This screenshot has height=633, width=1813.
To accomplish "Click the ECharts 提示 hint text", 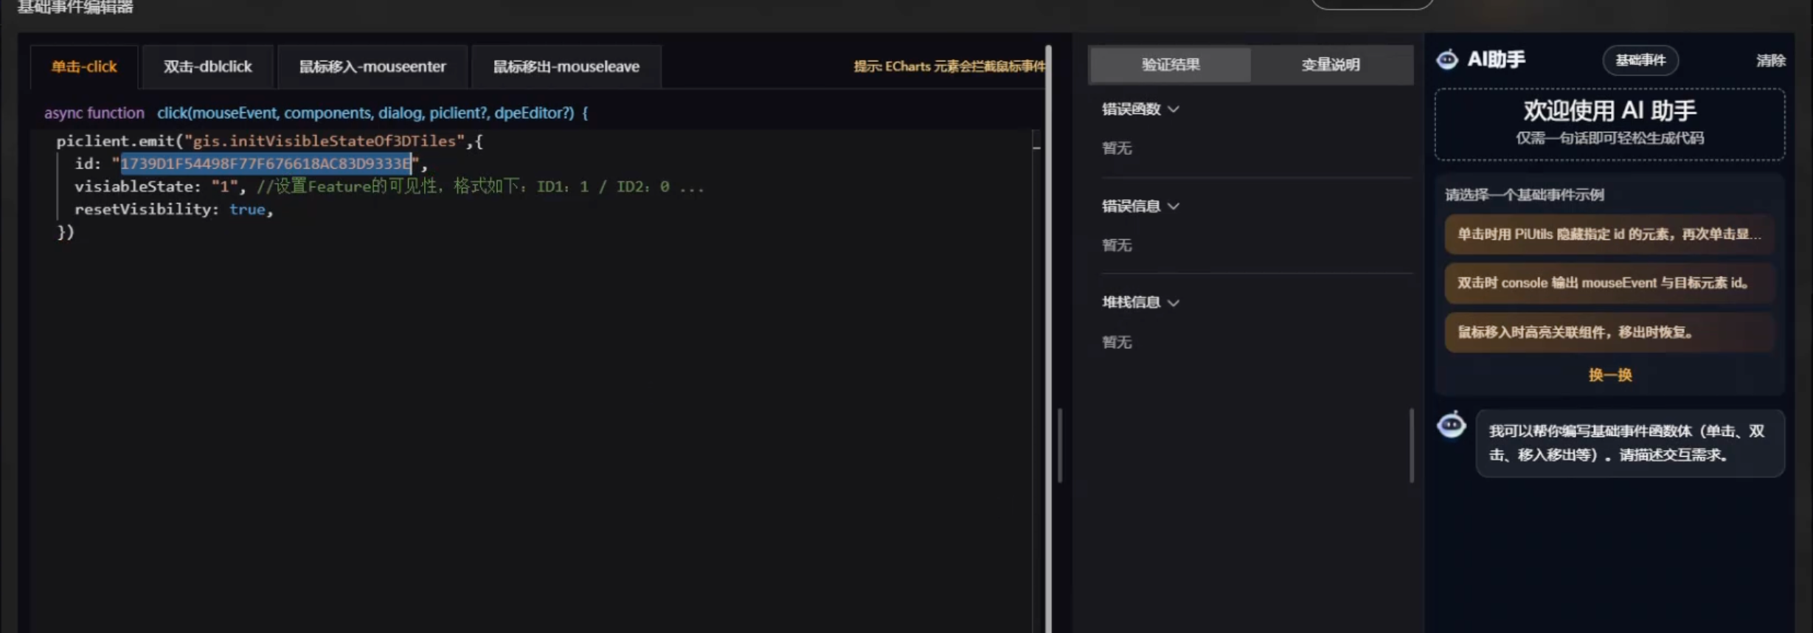I will pyautogui.click(x=949, y=66).
